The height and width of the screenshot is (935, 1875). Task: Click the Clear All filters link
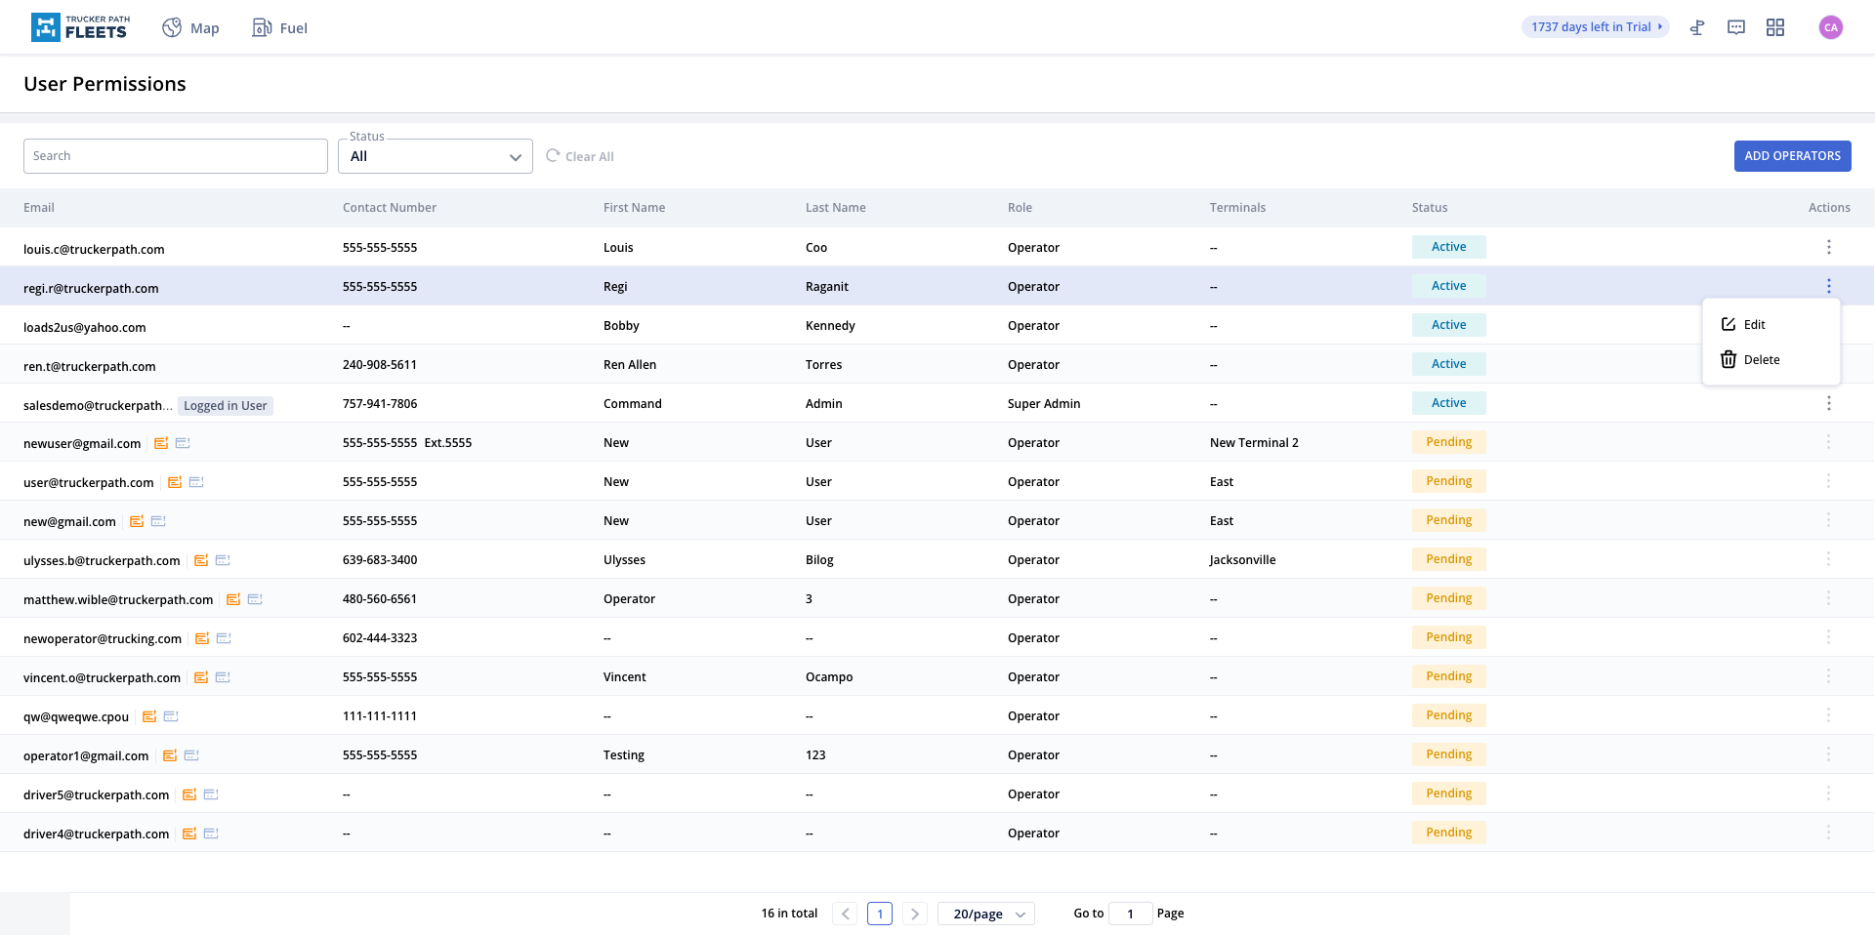tap(580, 156)
